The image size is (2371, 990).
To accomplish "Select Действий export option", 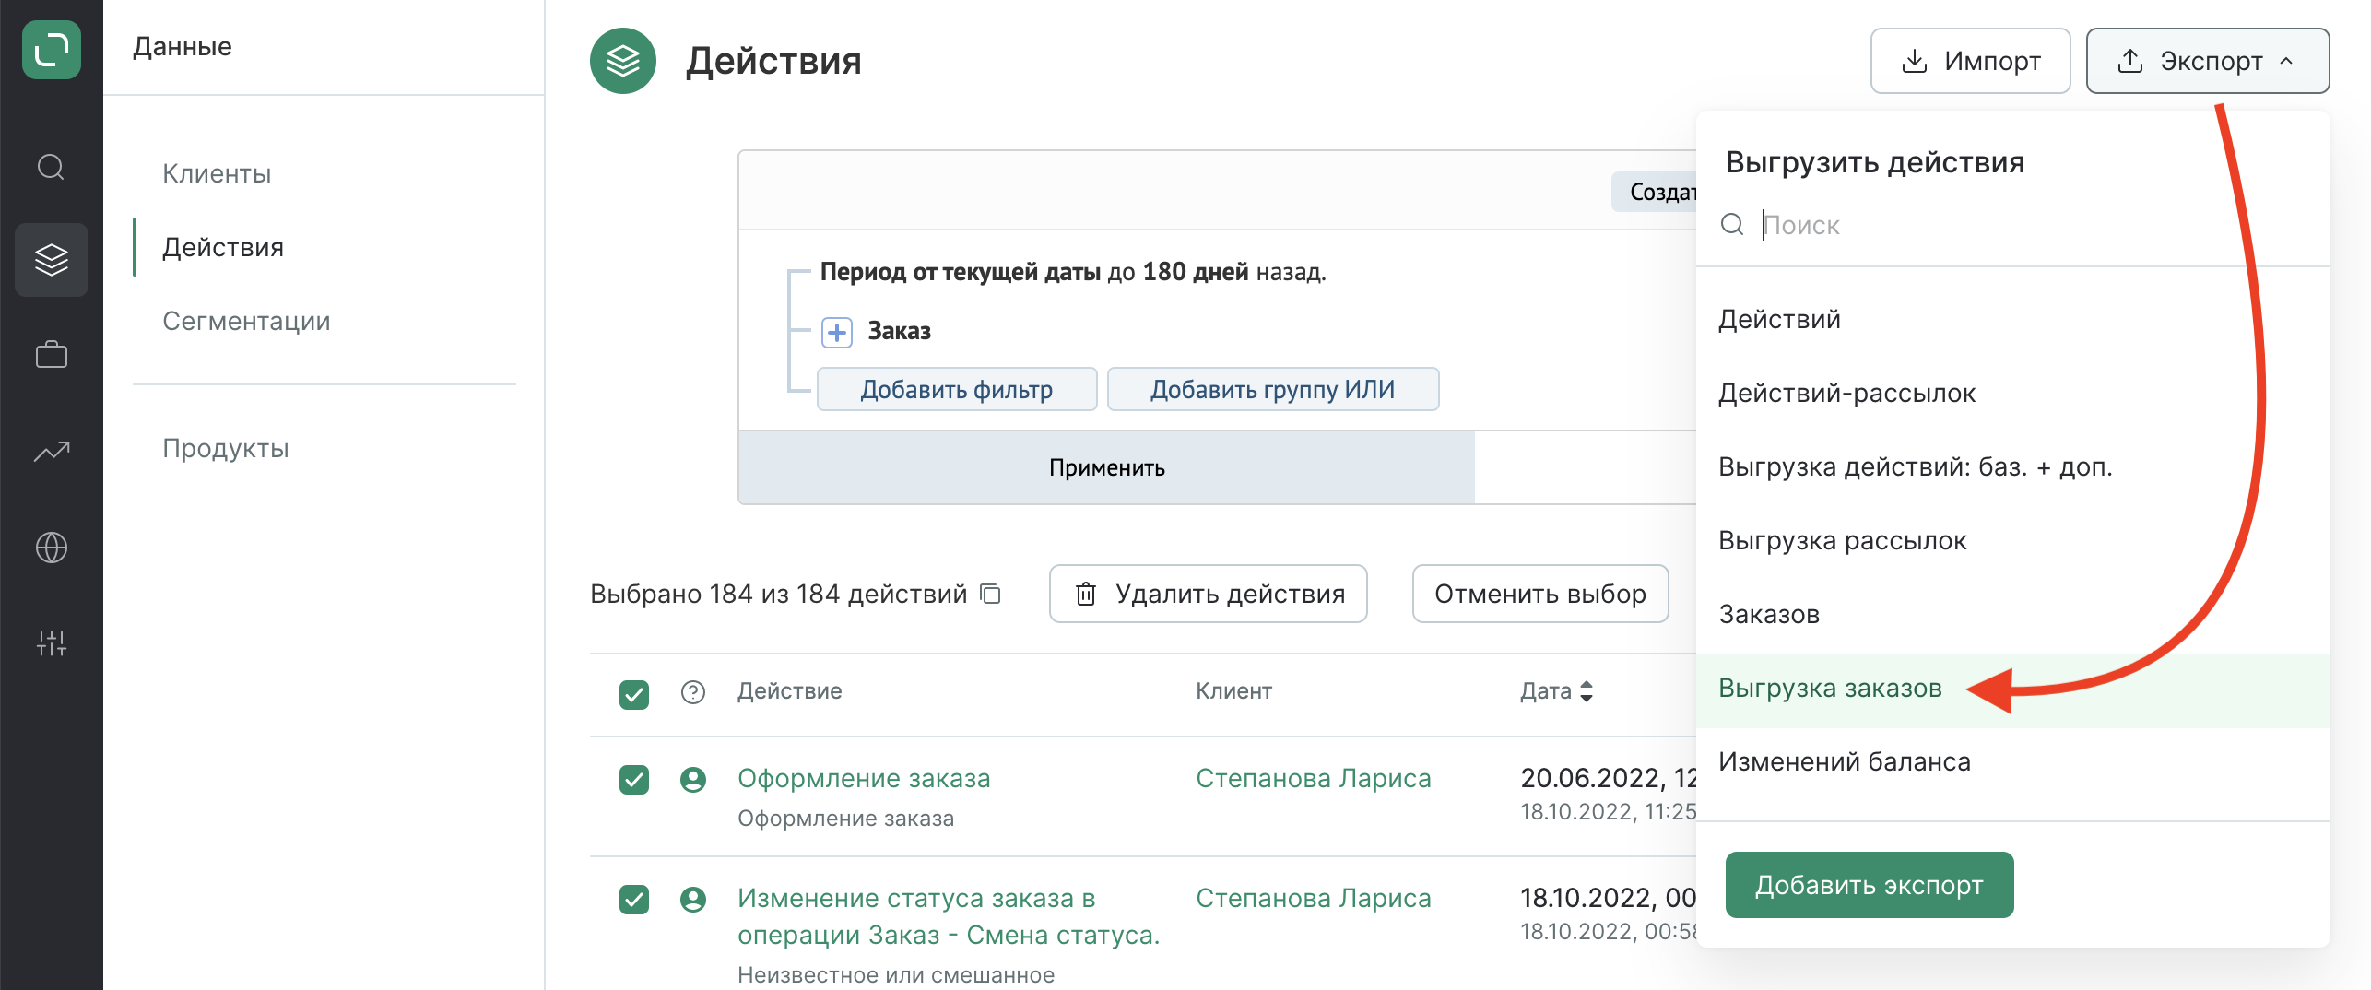I will pos(2013,319).
